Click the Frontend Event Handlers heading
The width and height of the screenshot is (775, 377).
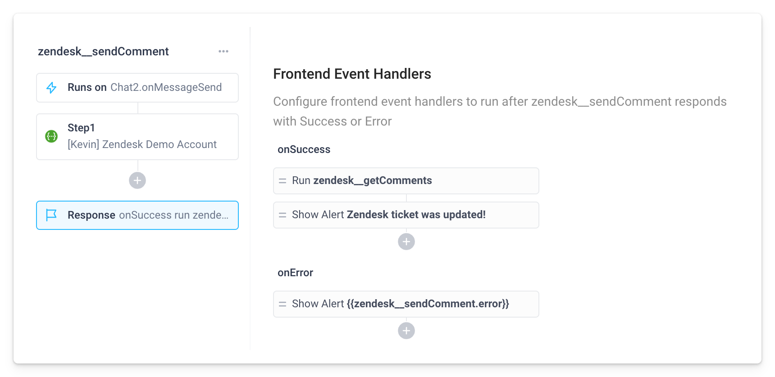point(351,74)
